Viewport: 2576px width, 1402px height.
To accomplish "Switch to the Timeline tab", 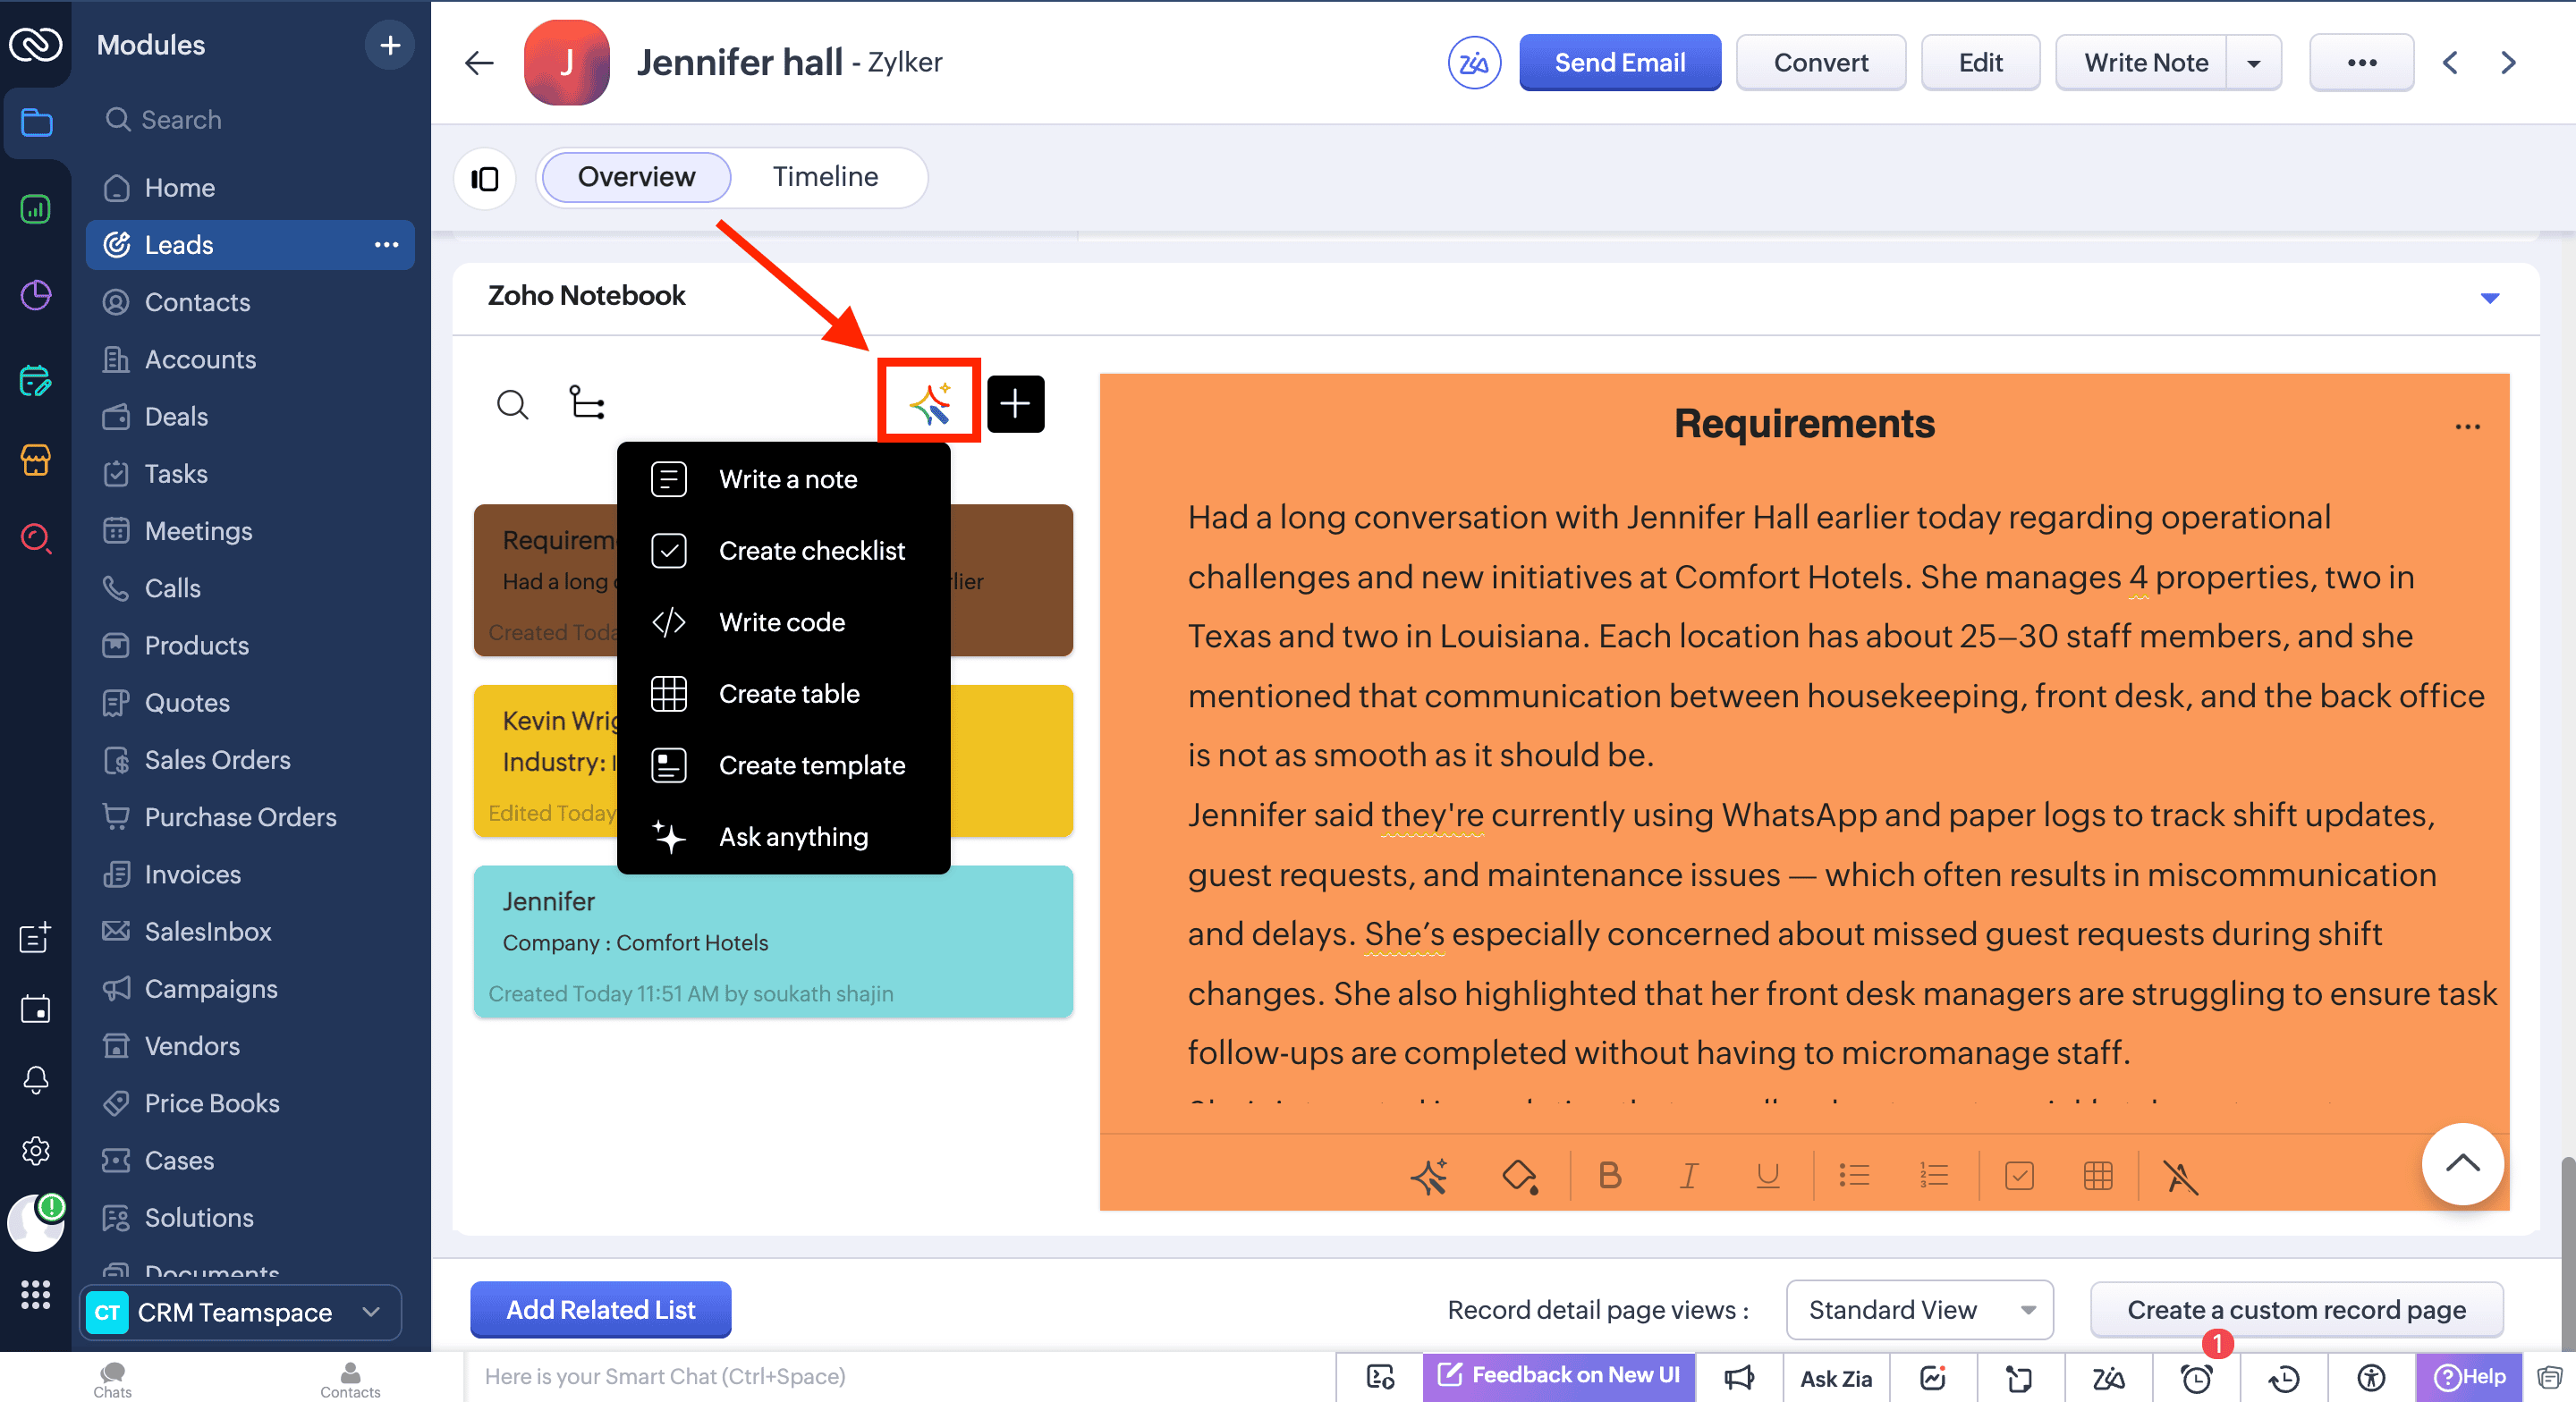I will [x=824, y=177].
